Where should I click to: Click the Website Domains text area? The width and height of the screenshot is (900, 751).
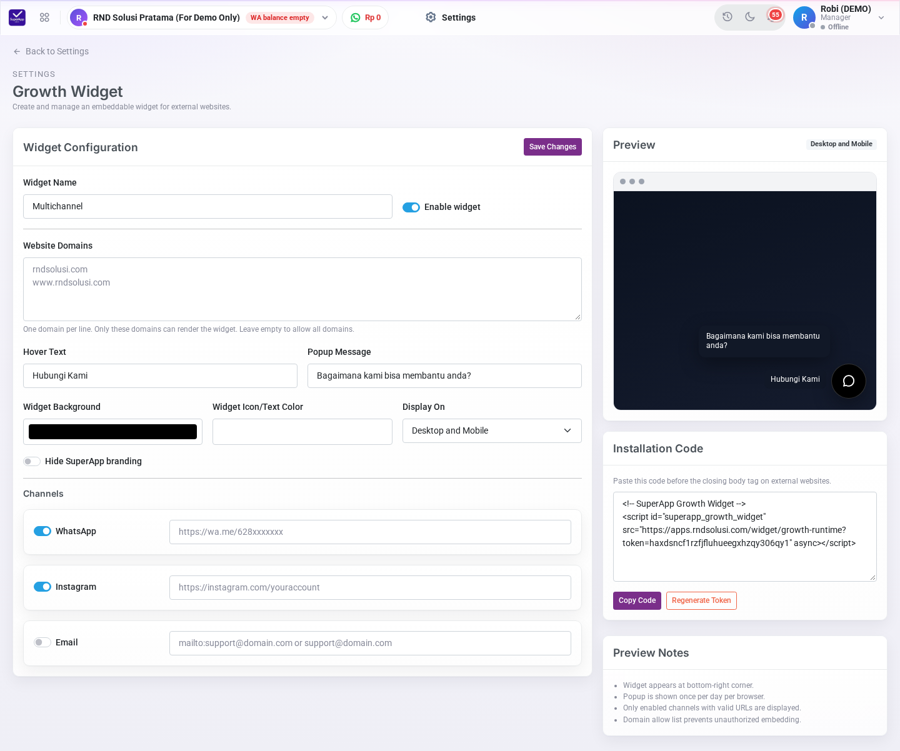pos(302,289)
